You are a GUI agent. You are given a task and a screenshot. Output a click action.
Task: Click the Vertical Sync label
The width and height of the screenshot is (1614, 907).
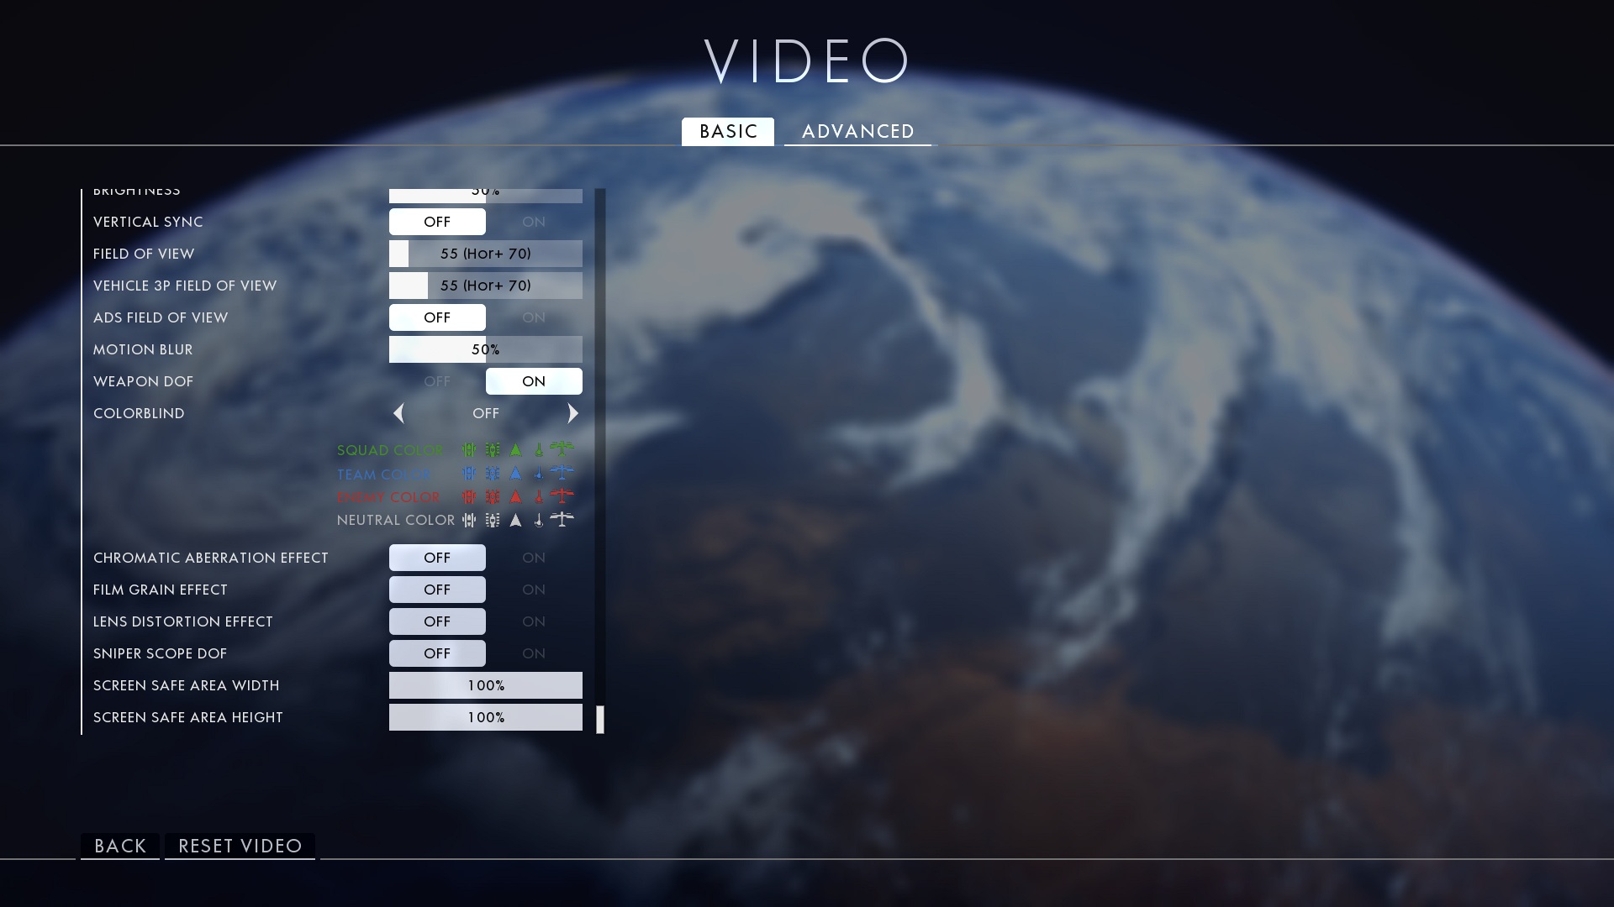(148, 222)
